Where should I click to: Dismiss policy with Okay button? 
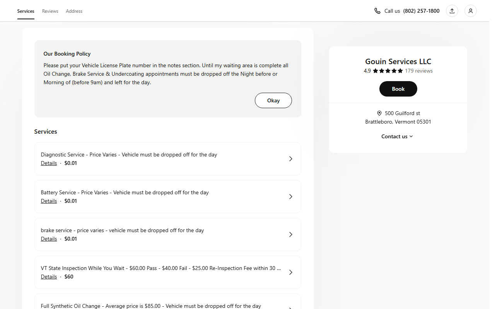point(273,100)
